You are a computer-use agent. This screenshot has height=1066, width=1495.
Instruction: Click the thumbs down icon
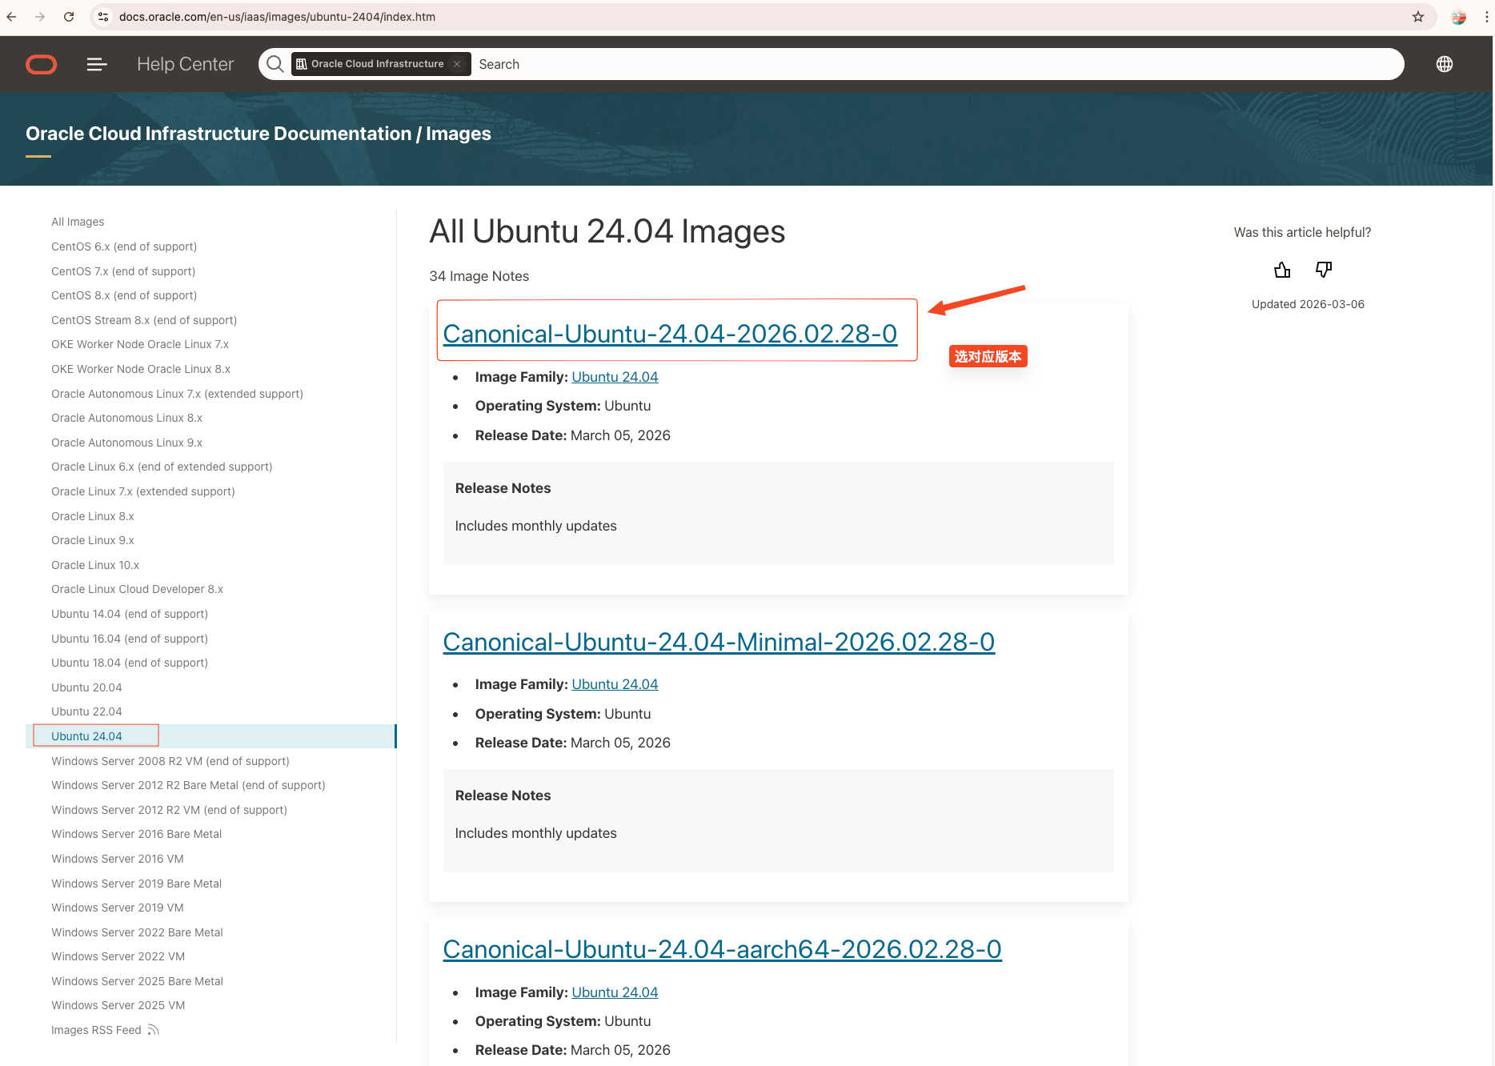(x=1324, y=270)
